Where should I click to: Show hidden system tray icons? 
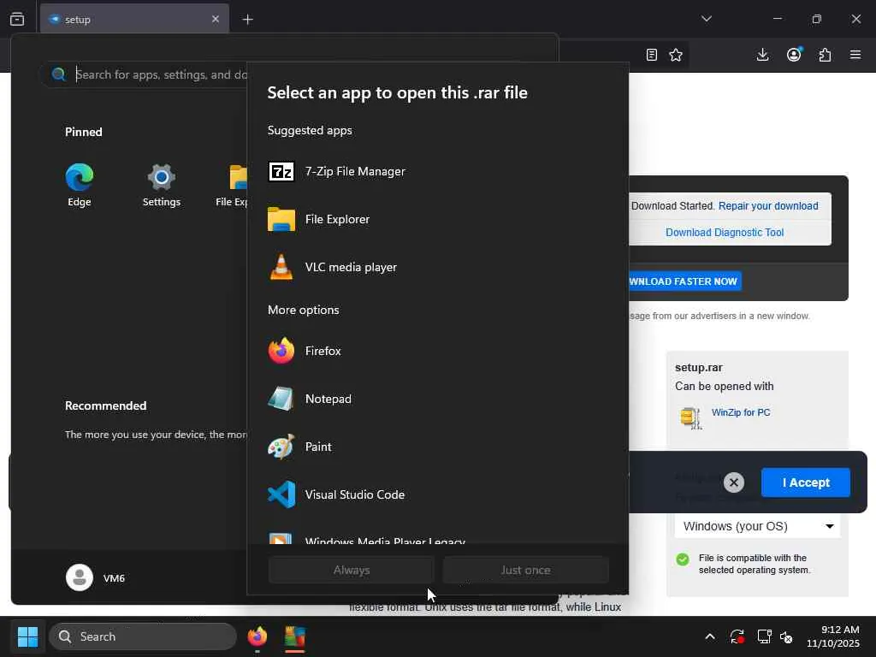(709, 636)
